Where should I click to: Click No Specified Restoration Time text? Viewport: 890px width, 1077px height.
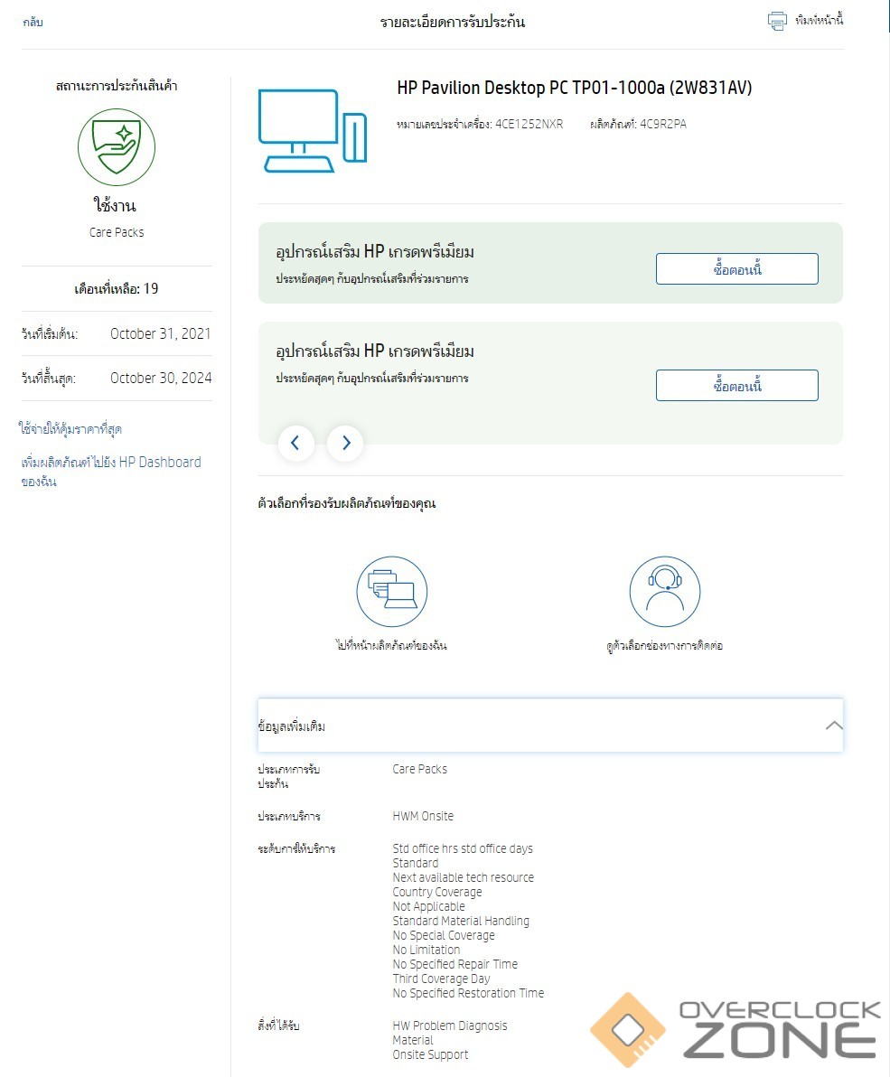click(468, 993)
